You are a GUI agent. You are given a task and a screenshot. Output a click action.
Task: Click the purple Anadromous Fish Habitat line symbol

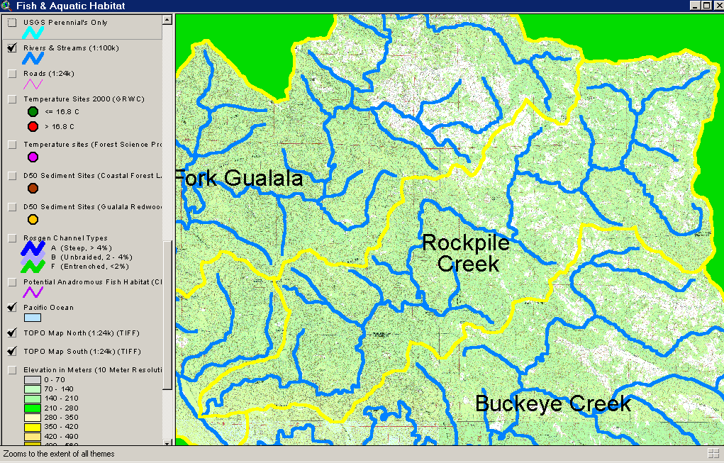pos(33,292)
